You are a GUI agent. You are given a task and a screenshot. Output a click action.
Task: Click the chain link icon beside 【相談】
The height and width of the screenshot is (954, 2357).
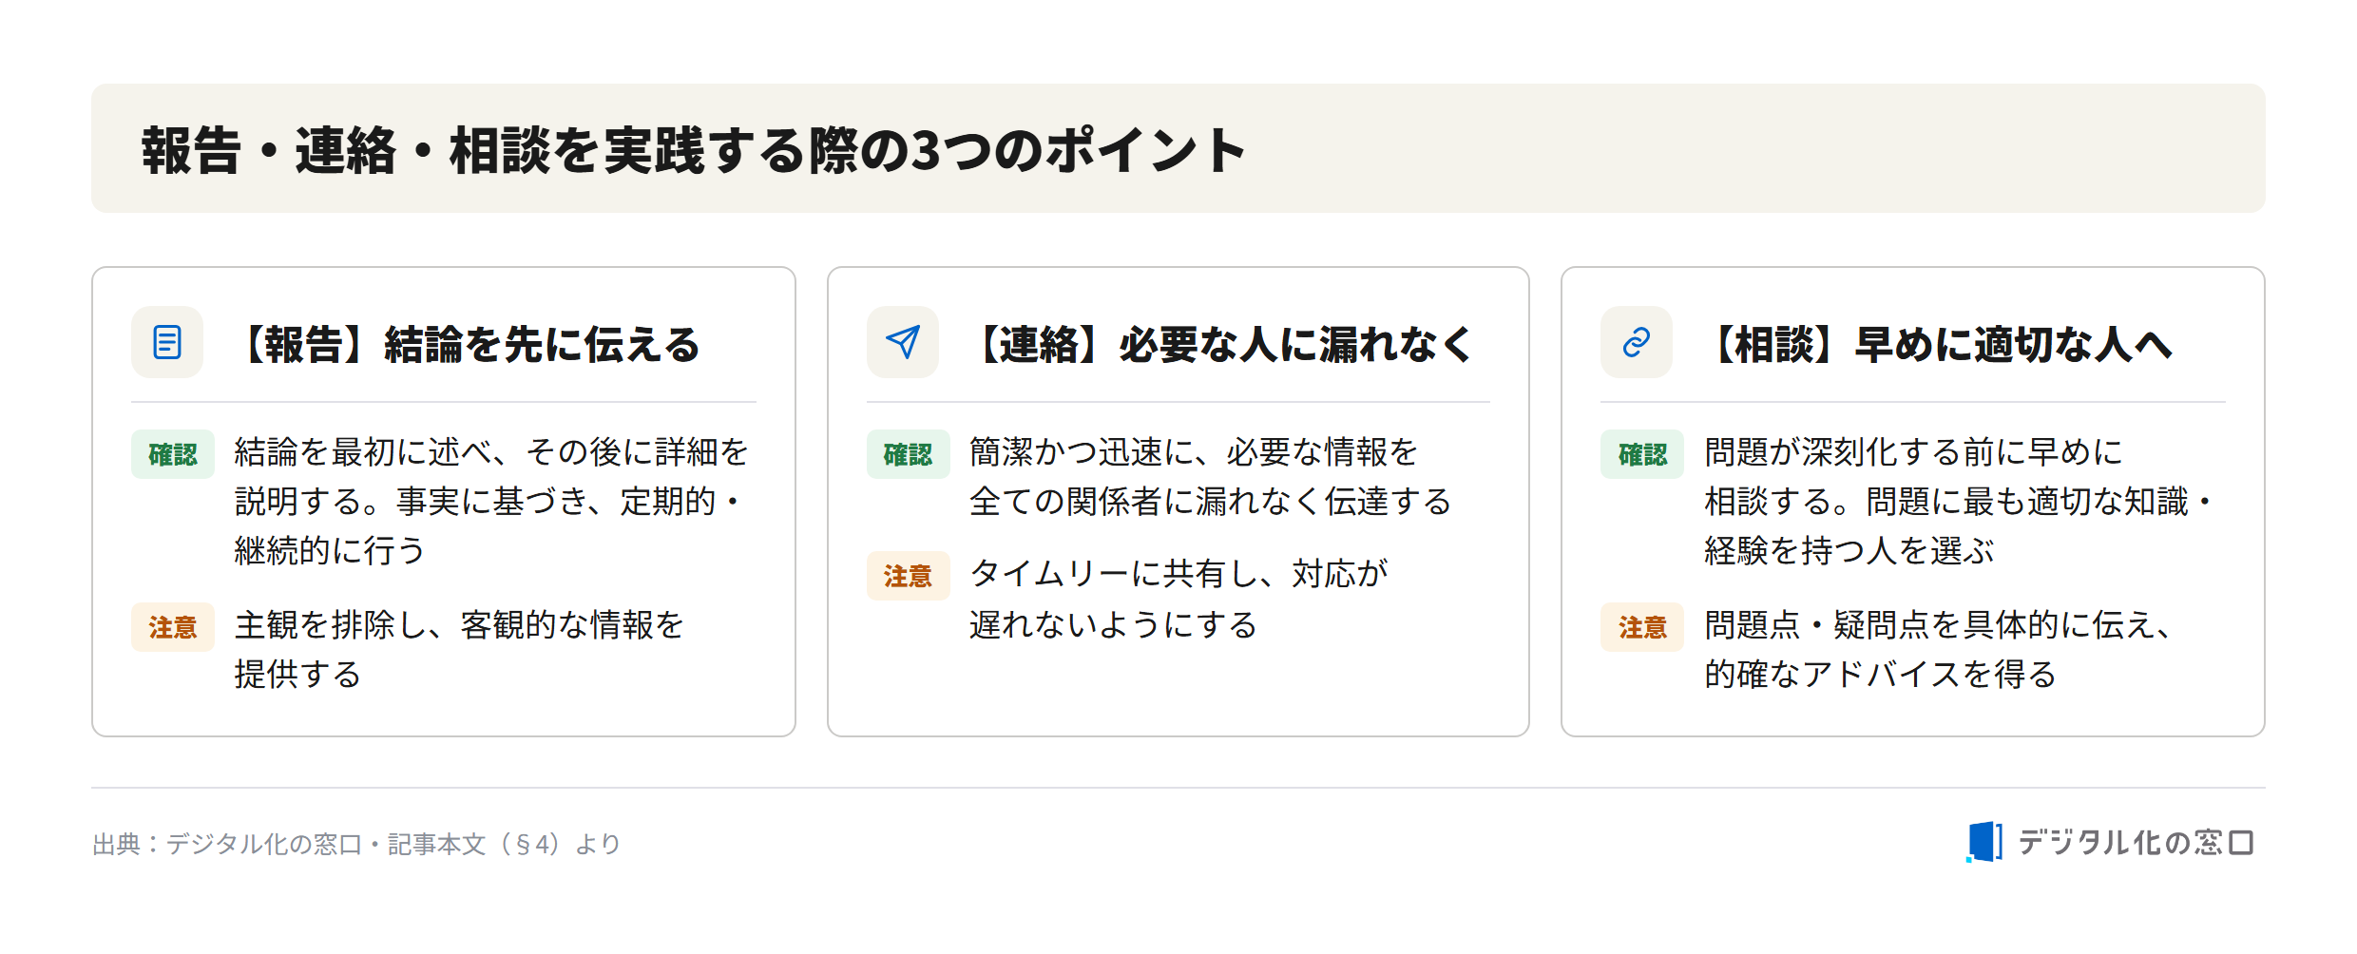click(x=1637, y=342)
